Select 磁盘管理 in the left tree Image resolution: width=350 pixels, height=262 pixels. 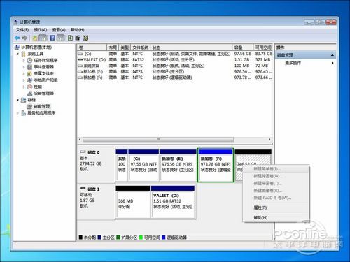click(x=41, y=106)
